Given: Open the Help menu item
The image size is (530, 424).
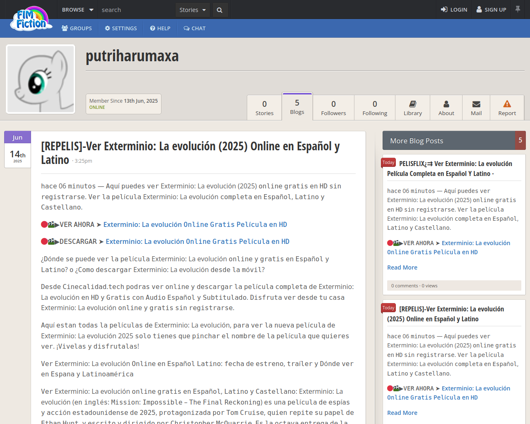Looking at the screenshot, I should (160, 28).
